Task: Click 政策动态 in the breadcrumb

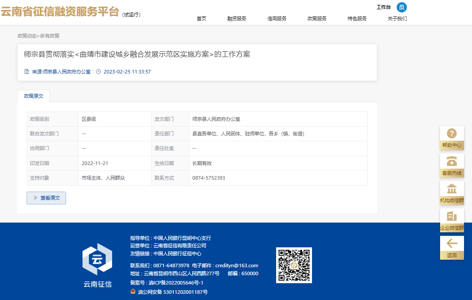Action: click(x=27, y=36)
